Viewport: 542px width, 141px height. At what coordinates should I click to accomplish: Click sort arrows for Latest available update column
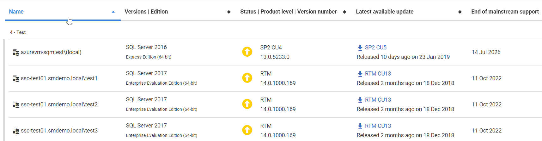coord(460,12)
